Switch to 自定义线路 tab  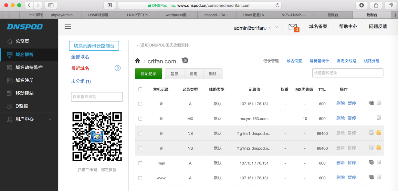(x=347, y=61)
